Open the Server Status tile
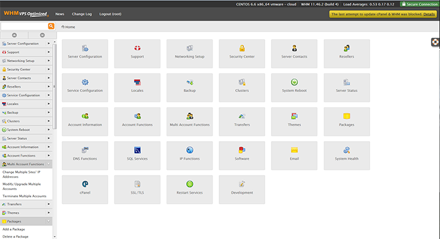 pyautogui.click(x=346, y=88)
